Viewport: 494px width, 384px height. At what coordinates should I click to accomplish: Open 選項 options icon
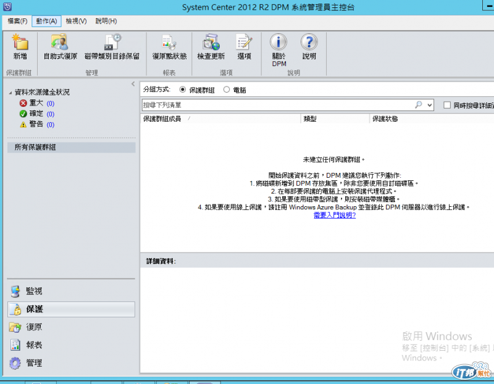coord(244,42)
